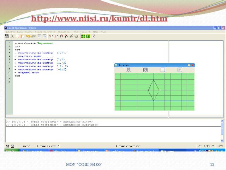Image resolution: width=226 pixels, height=170 pixels.
Task: Close the Drawer window with the red button
Action: pos(192,65)
